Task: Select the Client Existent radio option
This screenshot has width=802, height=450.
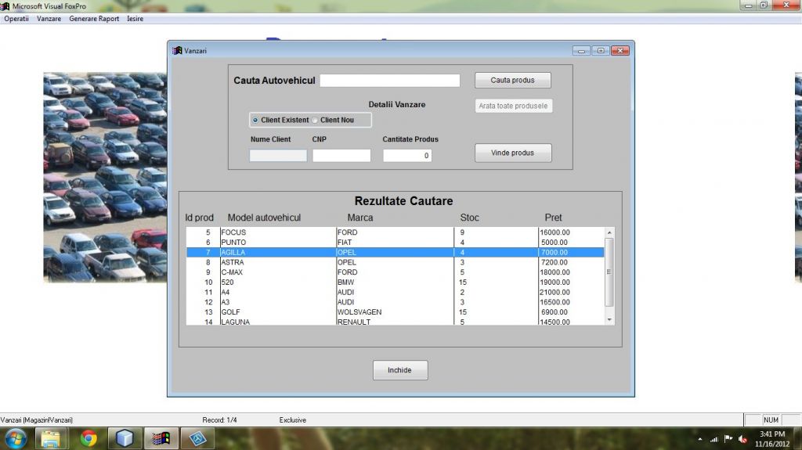Action: [255, 120]
